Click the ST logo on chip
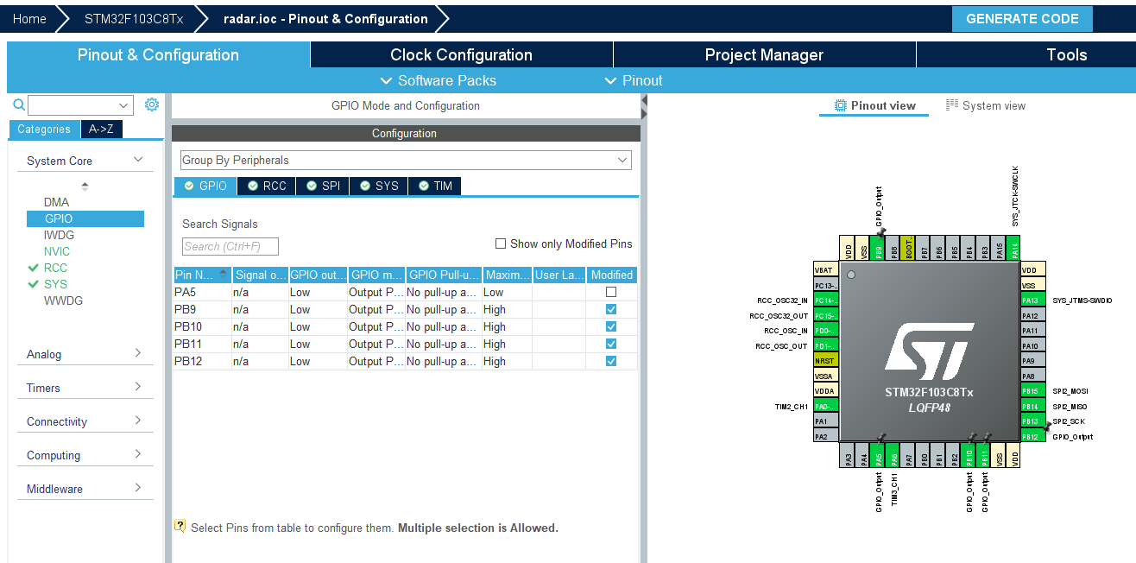 [929, 351]
